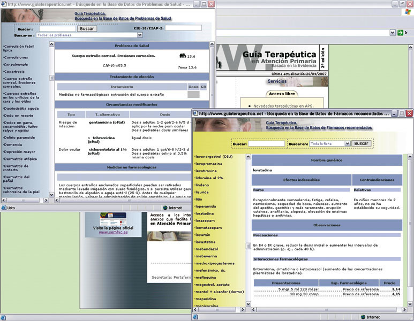This screenshot has height=321, width=414.
Task: Click the IE page icon in the Problemas window title bar
Action: tap(4, 4)
